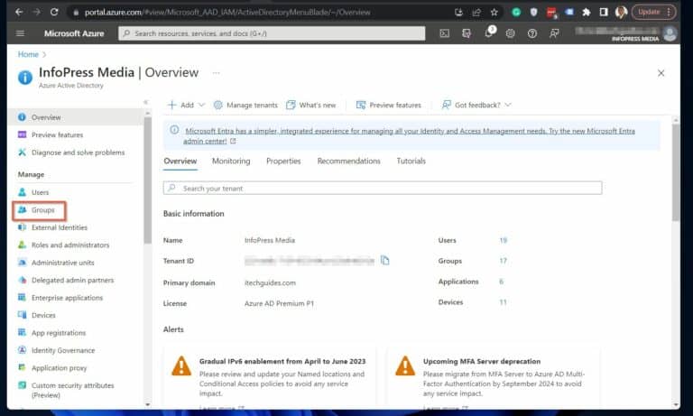Image resolution: width=693 pixels, height=416 pixels.
Task: Open the Help question mark icon
Action: pos(532,33)
